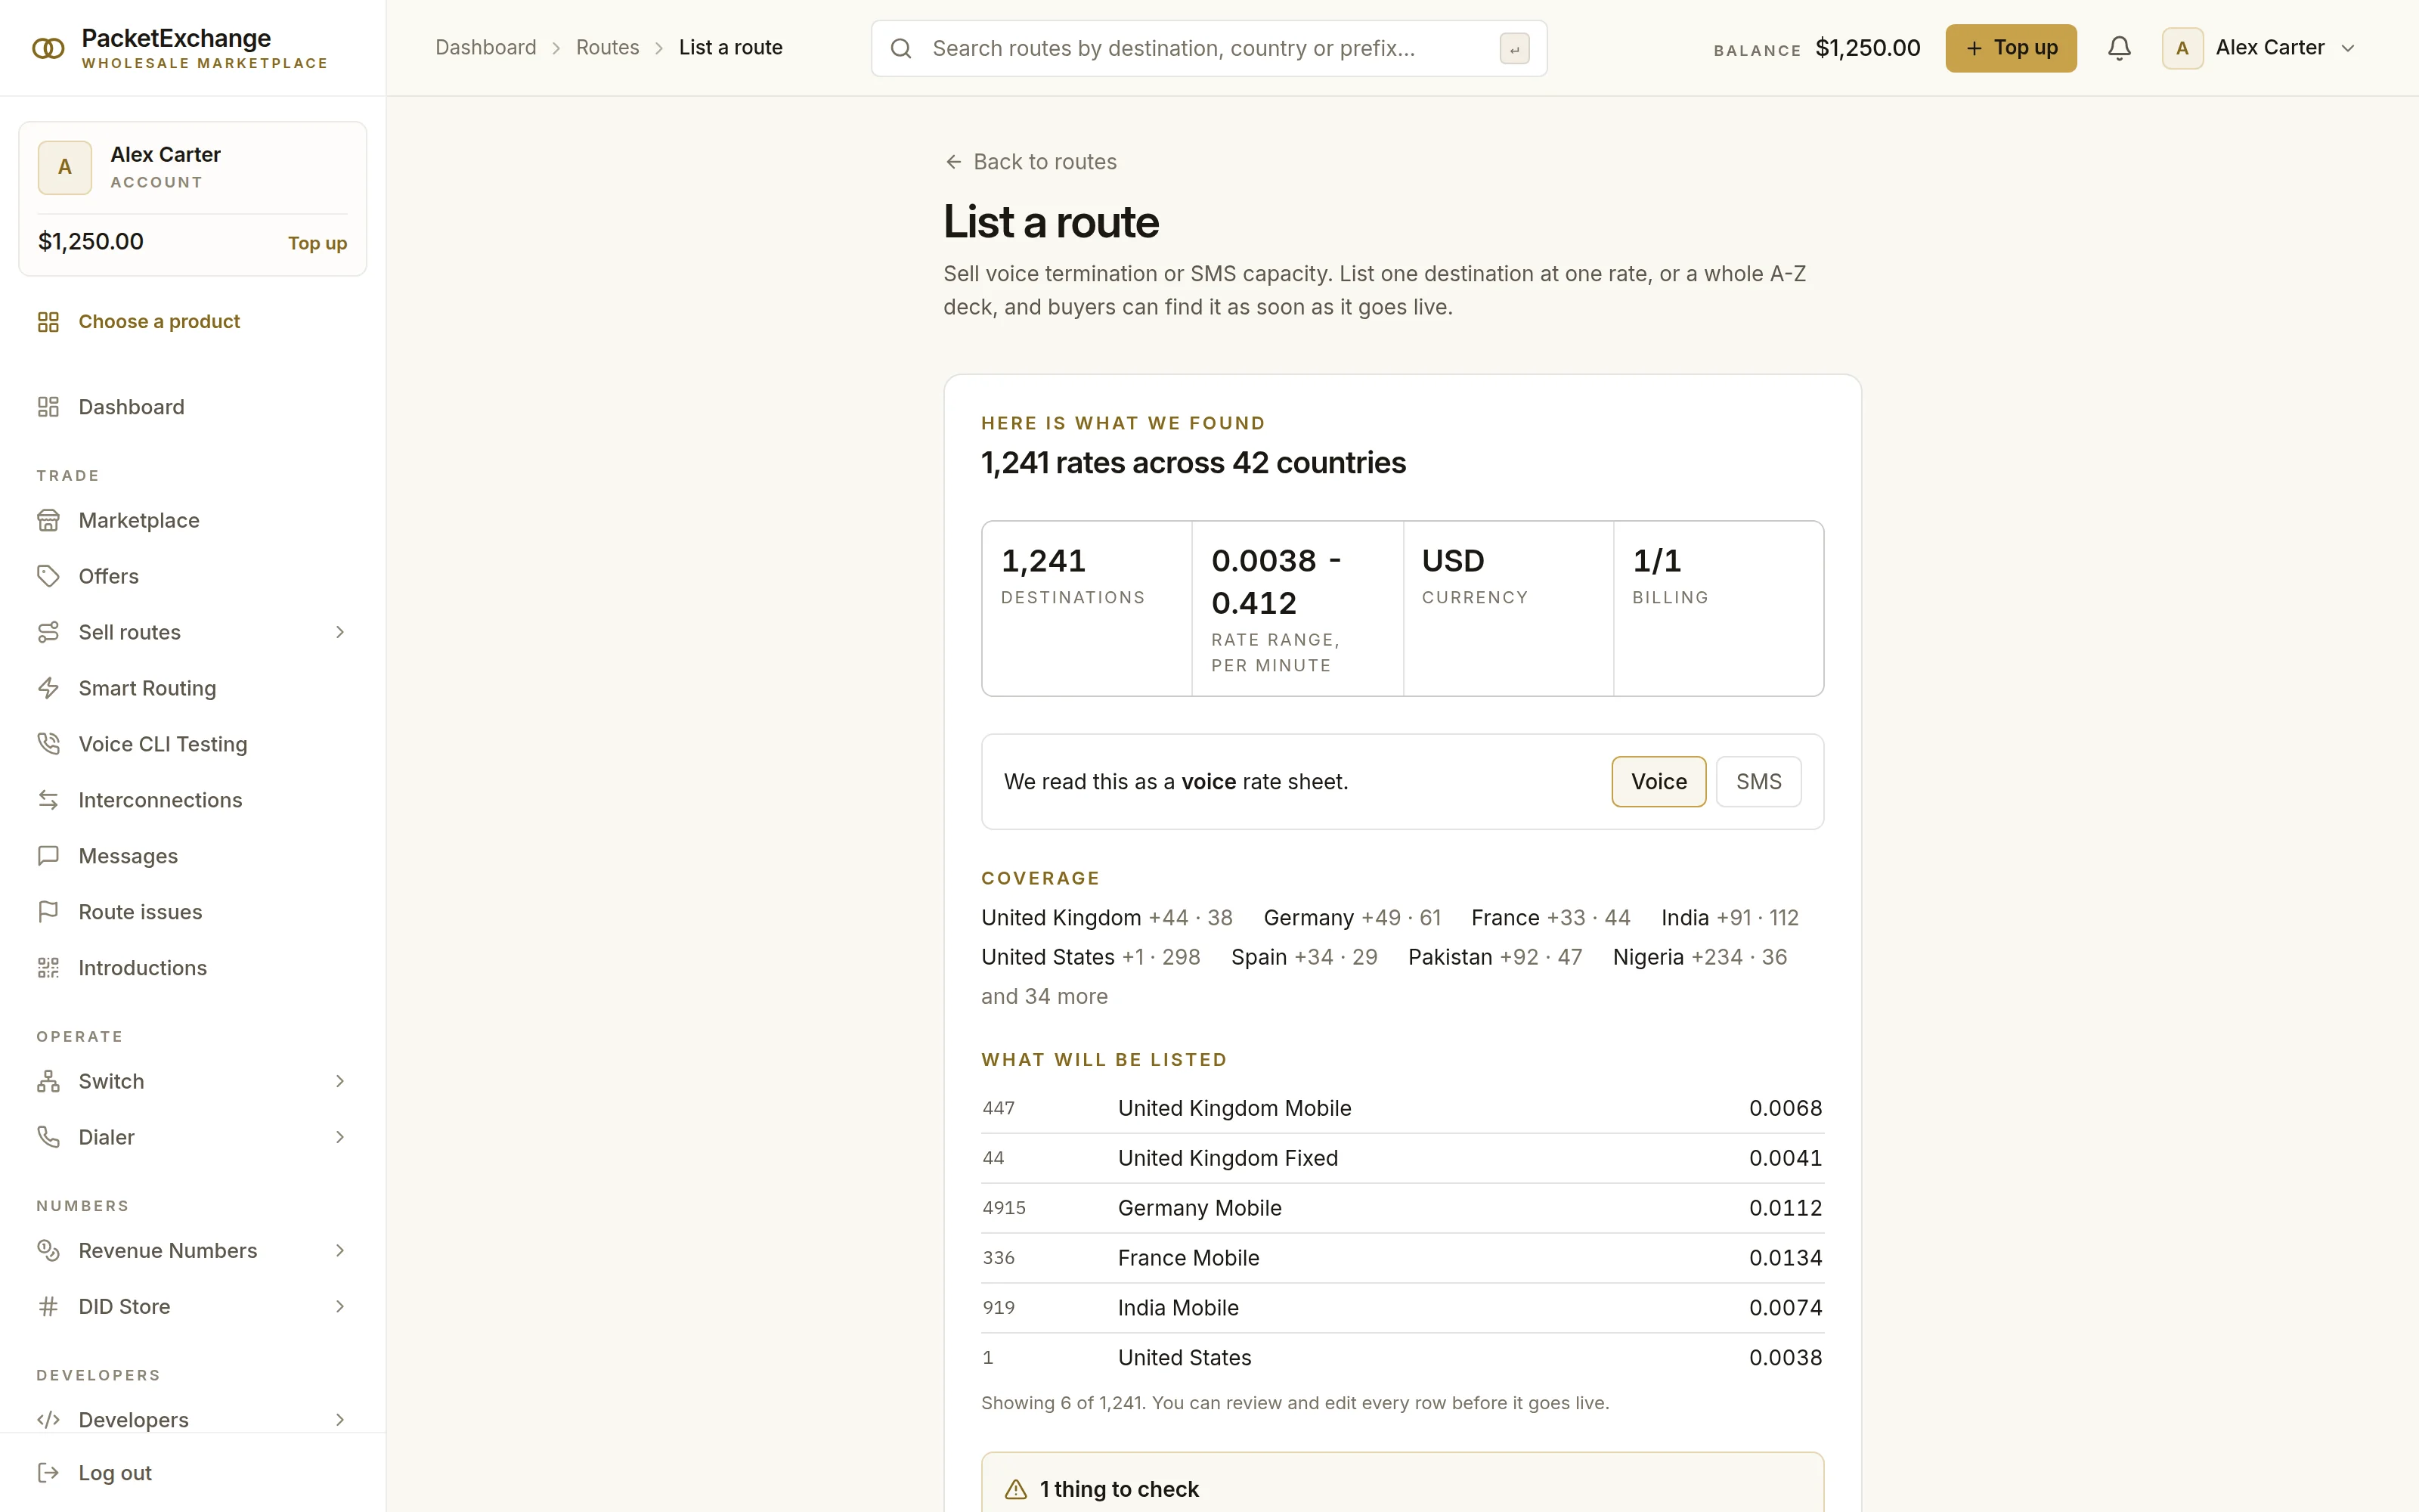Click the Interconnections arrows icon

tap(48, 800)
